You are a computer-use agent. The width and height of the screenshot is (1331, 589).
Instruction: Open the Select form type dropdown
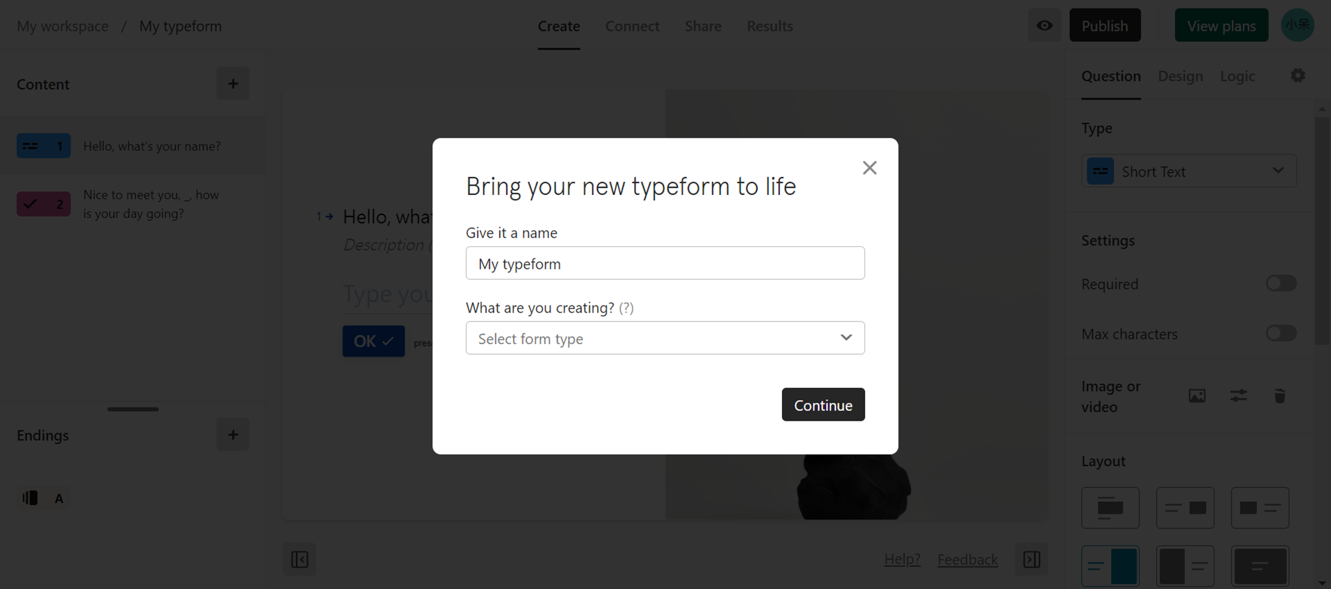pos(665,338)
